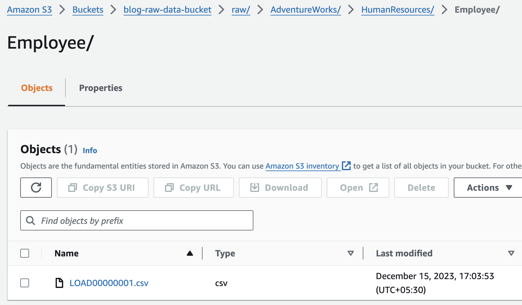Viewport: 522px width, 305px height.
Task: Click the external link icon beside Amazon S3 inventory
Action: pyautogui.click(x=346, y=166)
